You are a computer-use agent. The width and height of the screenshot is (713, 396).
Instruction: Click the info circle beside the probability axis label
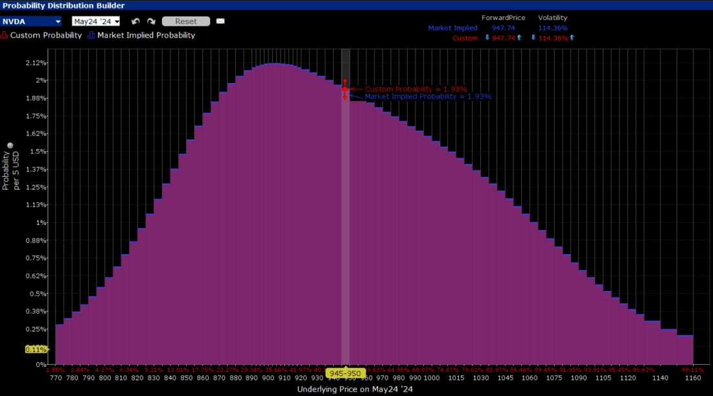click(9, 145)
